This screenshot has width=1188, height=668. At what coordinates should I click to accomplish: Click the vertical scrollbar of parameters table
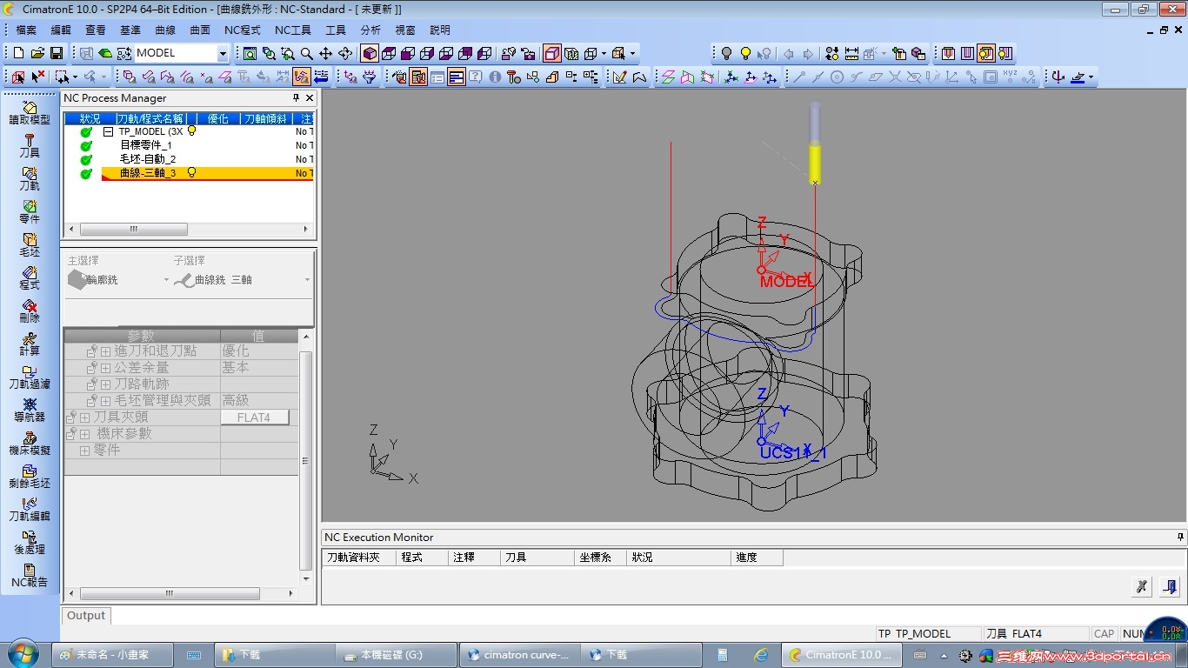pos(306,461)
